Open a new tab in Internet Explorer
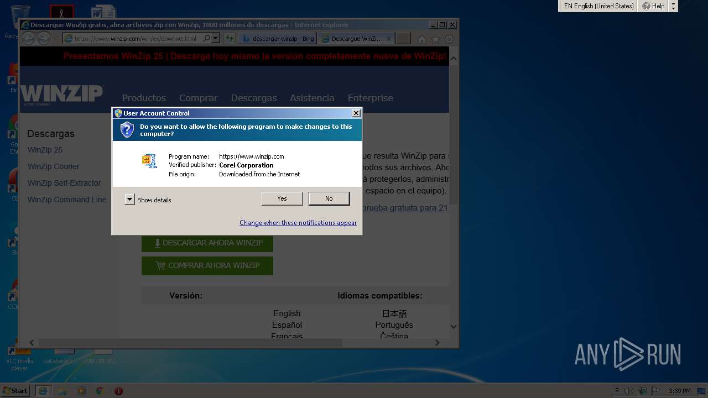 [x=403, y=38]
